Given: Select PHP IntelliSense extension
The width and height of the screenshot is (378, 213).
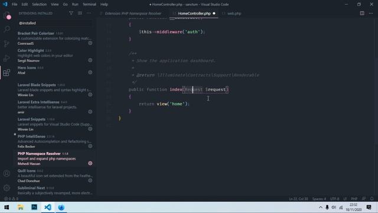Looking at the screenshot, I should 54,141.
